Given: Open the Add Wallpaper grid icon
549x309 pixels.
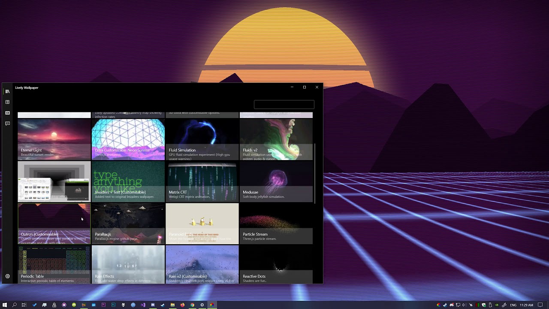Looking at the screenshot, I should (7, 102).
